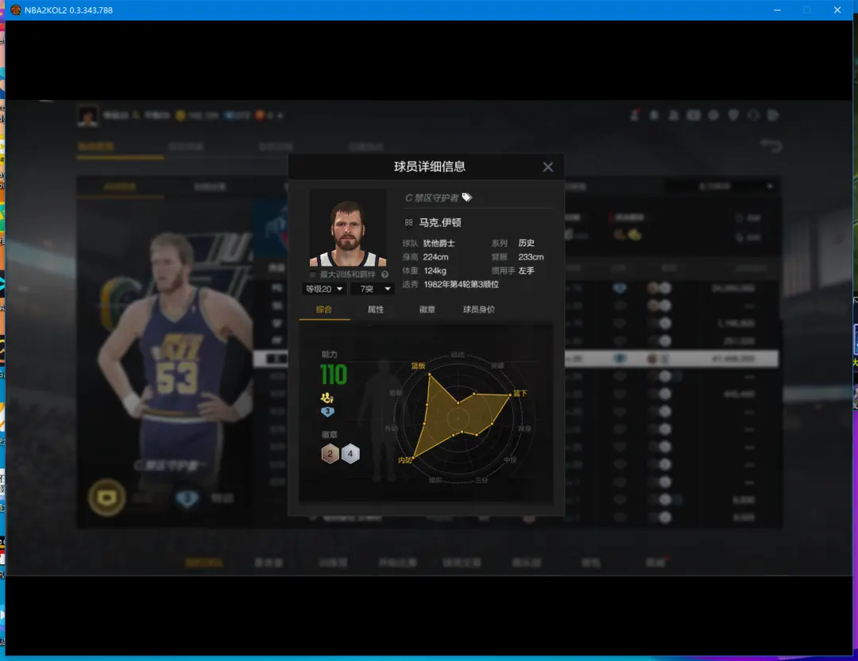Click the 三分 label on the radar chart

click(x=481, y=480)
